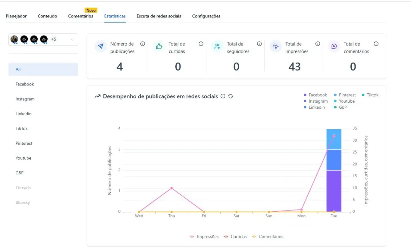Viewport: 411px width, 251px height.
Task: Select the Instagram filter in the sidebar
Action: 25,99
